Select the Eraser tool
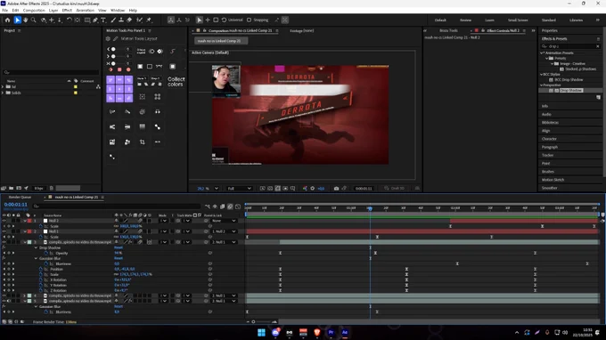 (129, 20)
